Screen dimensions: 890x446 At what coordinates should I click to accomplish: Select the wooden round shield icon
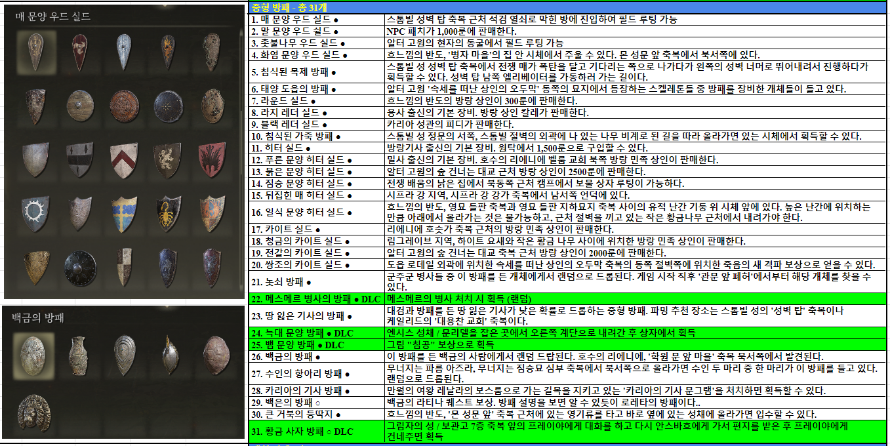pos(81,104)
